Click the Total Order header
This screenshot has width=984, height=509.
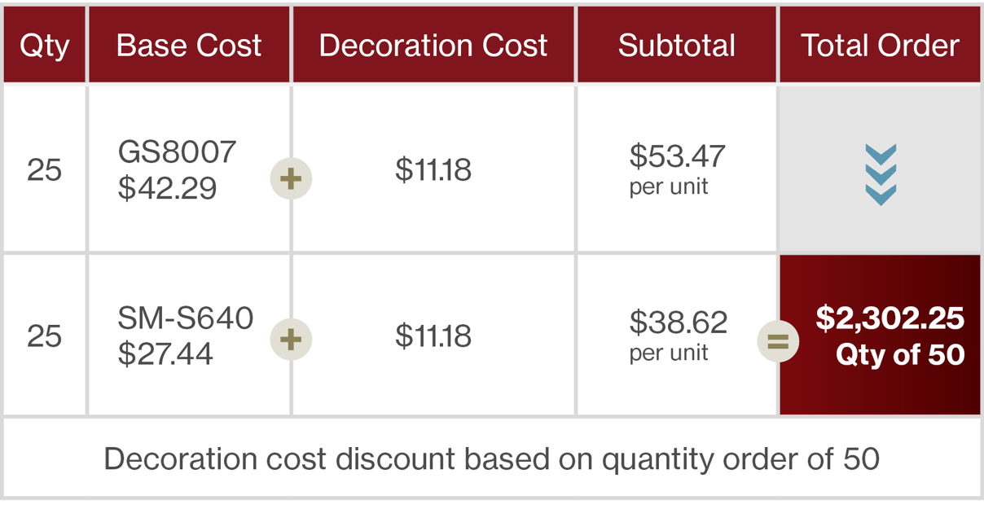880,45
